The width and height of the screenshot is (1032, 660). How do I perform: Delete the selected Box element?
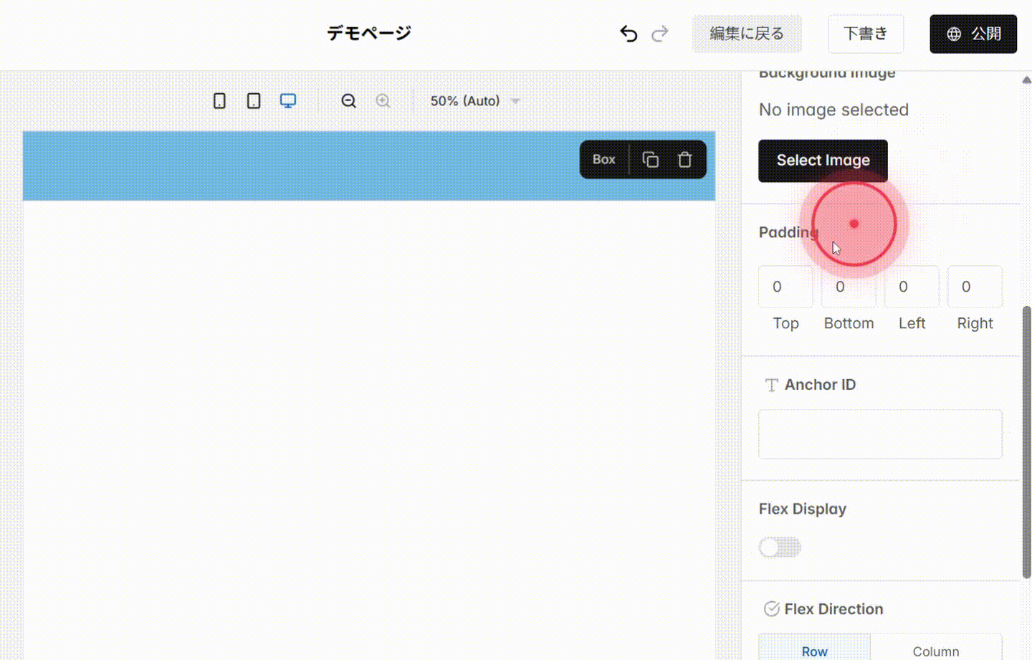click(684, 159)
